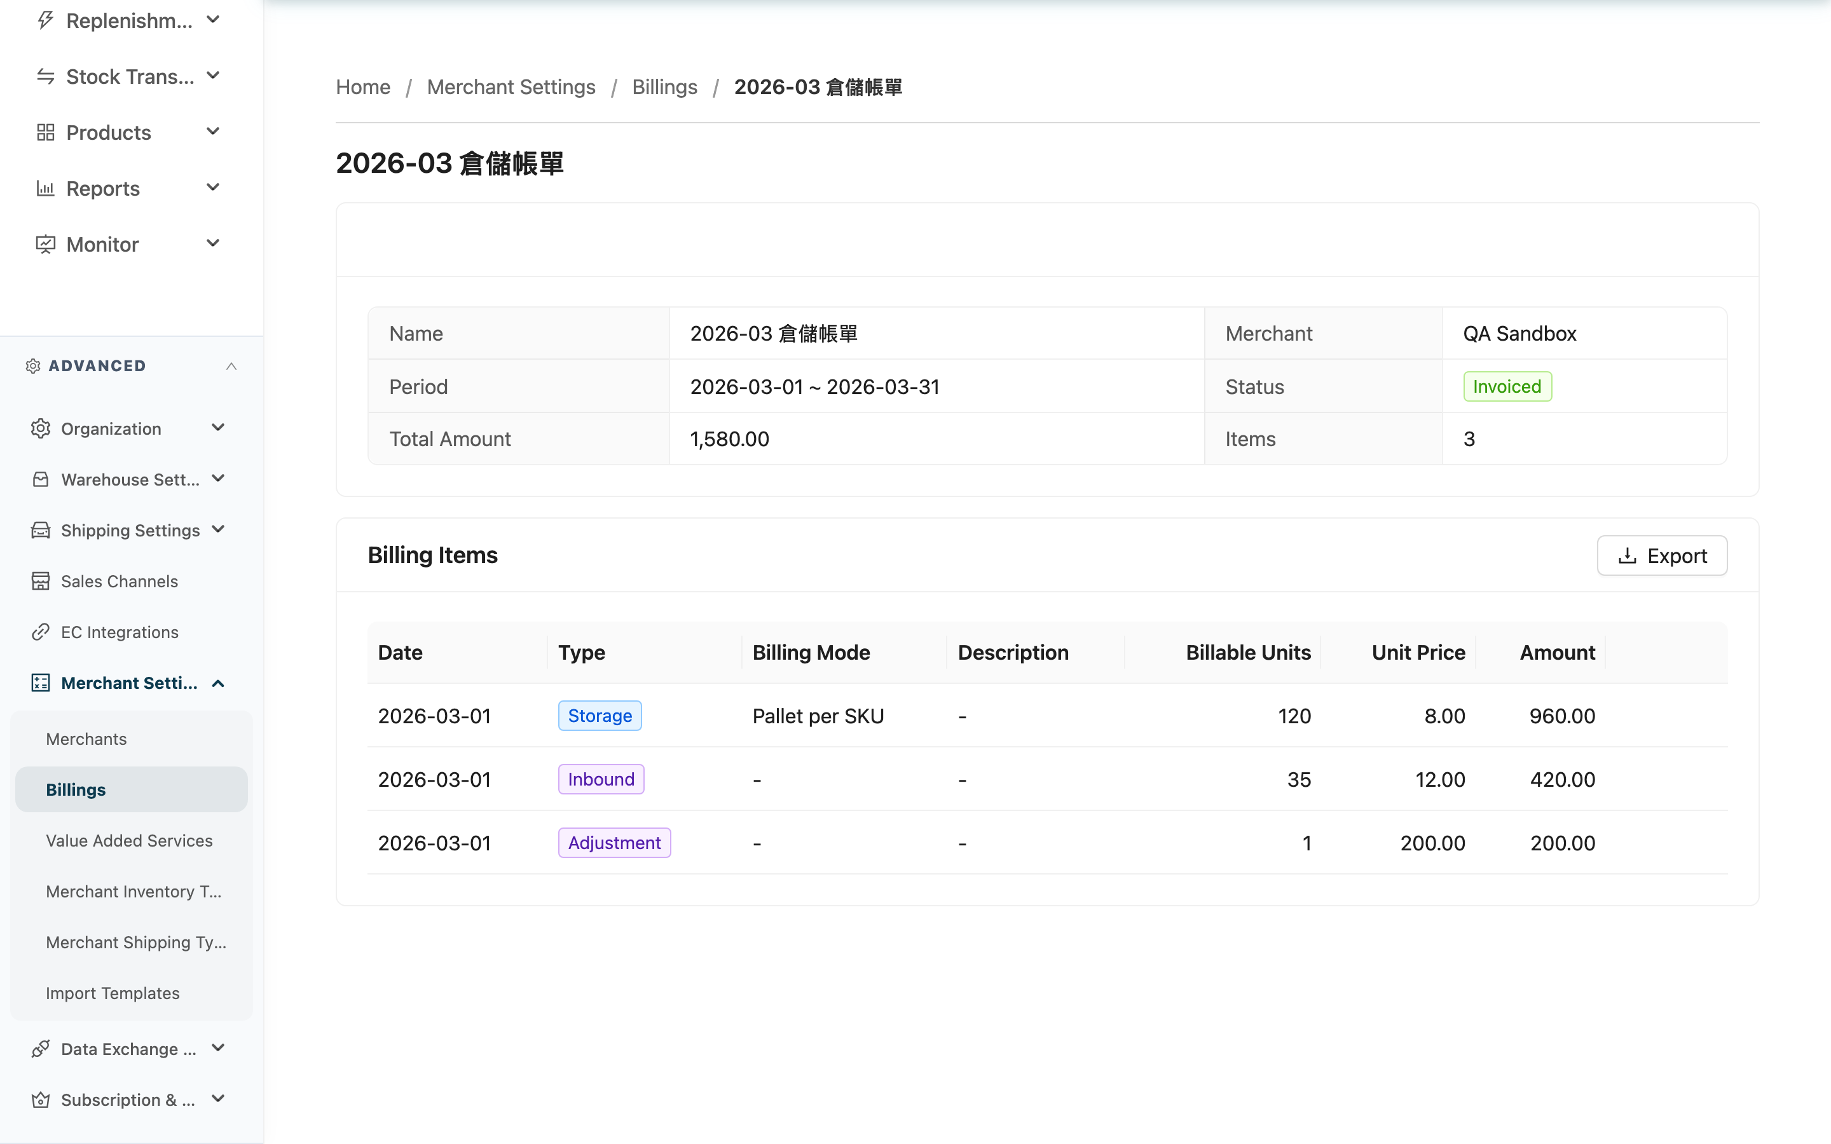Screen dimensions: 1831x1144
Task: Expand the Replenishment menu chevron
Action: [214, 20]
